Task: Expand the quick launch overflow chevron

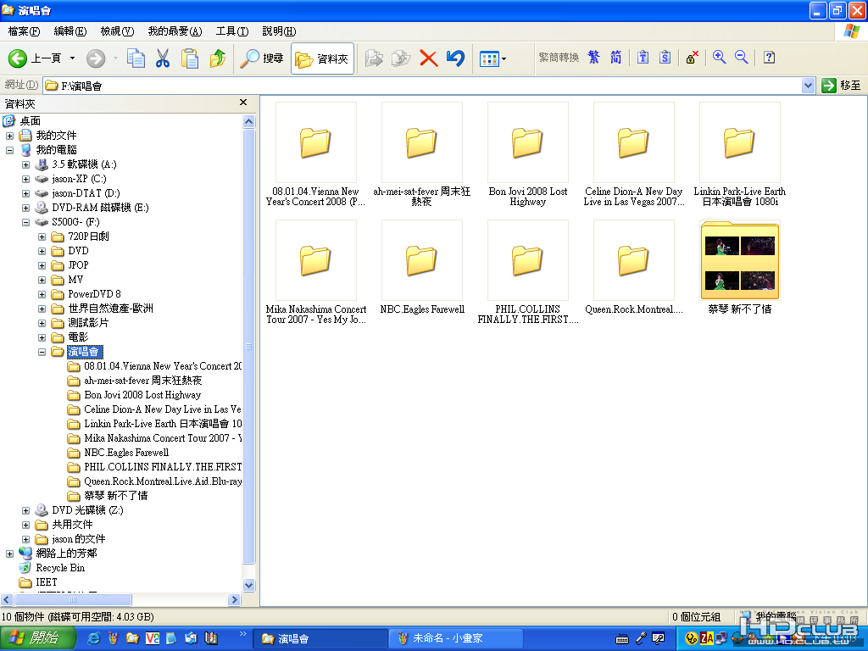Action: click(242, 634)
